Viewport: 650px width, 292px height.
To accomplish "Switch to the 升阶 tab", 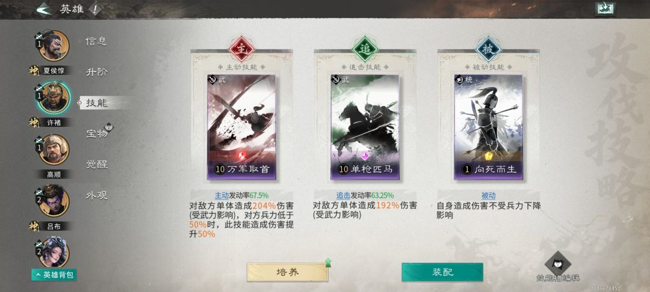I will click(96, 72).
